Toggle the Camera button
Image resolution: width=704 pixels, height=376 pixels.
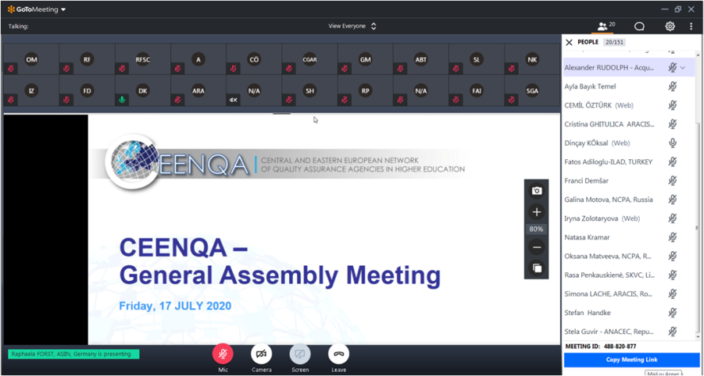click(x=262, y=353)
